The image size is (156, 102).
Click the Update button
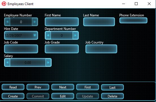[x=88, y=96]
